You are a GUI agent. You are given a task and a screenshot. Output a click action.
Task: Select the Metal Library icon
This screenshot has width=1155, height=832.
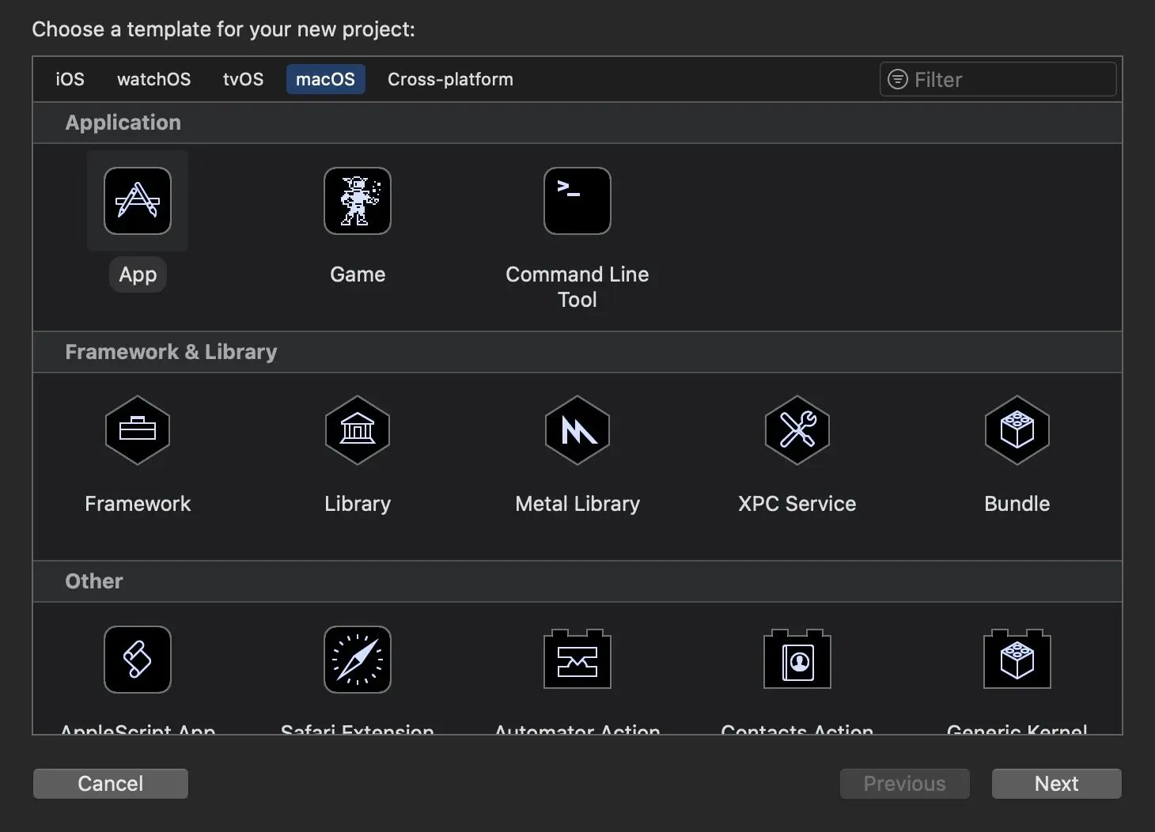click(577, 430)
